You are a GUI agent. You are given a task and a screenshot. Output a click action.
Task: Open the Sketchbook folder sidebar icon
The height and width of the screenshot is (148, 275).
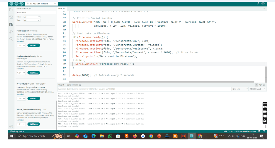point(11,10)
